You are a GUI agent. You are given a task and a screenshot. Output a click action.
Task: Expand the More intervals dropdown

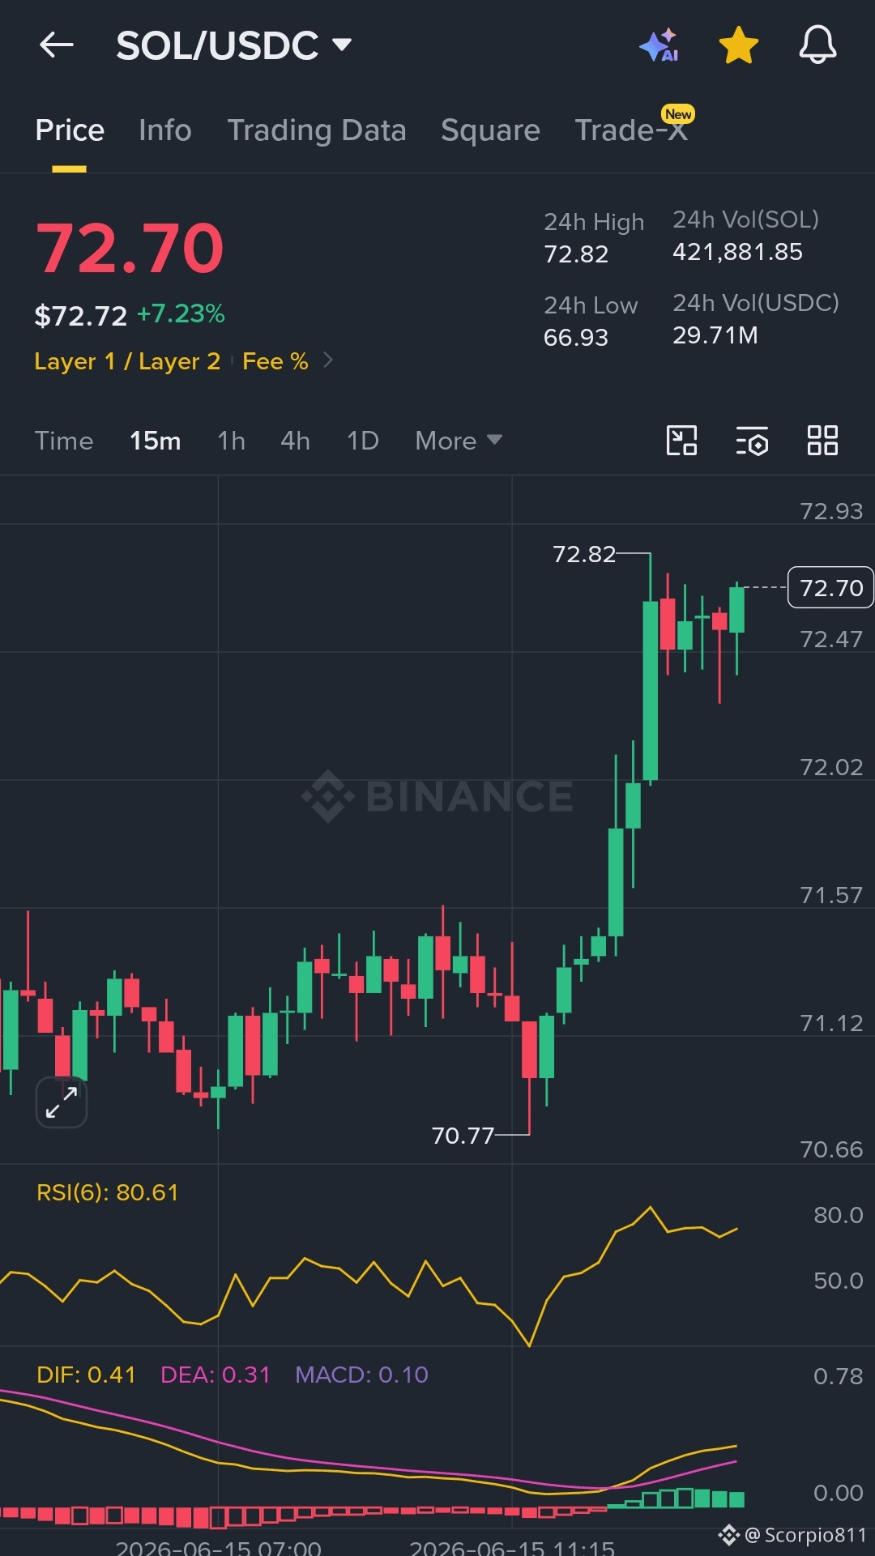point(459,441)
